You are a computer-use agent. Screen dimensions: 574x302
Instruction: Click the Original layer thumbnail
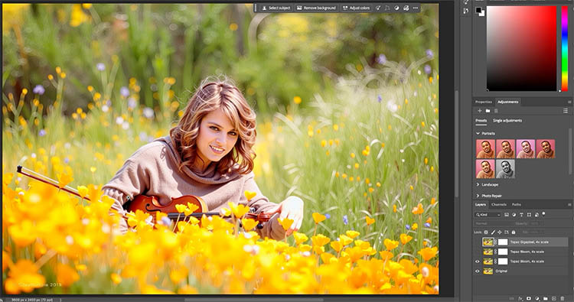click(x=488, y=271)
